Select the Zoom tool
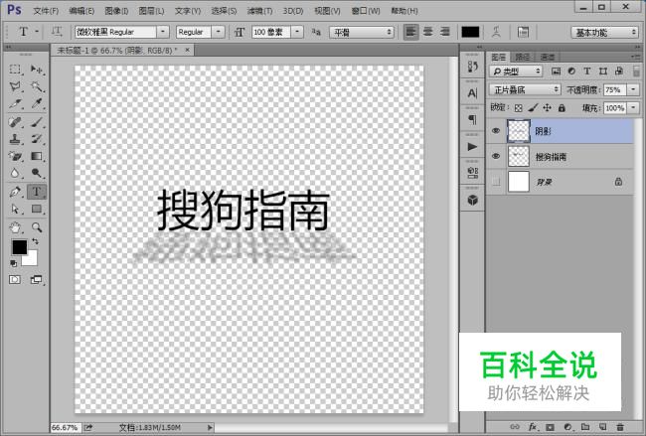Screen dimensions: 646x436 37,227
